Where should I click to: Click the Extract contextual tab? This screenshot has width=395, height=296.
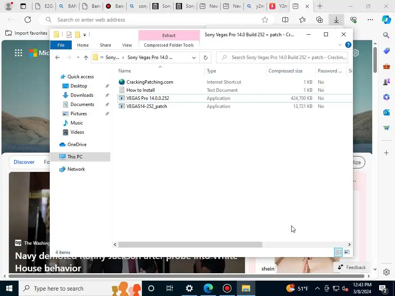coord(169,35)
